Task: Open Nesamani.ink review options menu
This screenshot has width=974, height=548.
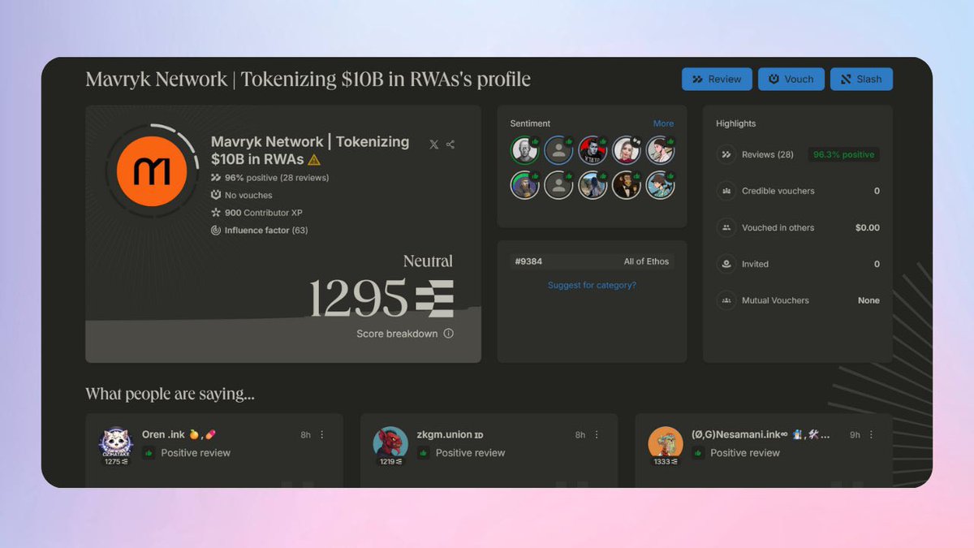Action: click(x=872, y=435)
